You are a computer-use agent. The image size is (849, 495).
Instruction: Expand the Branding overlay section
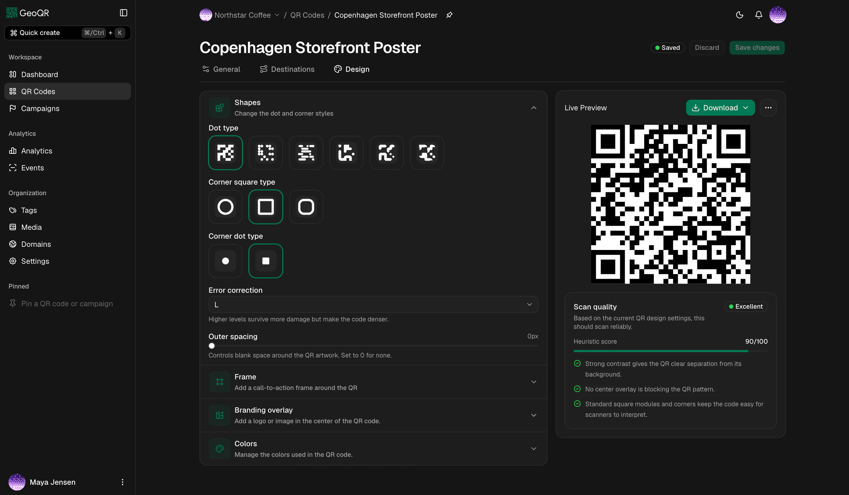[374, 415]
